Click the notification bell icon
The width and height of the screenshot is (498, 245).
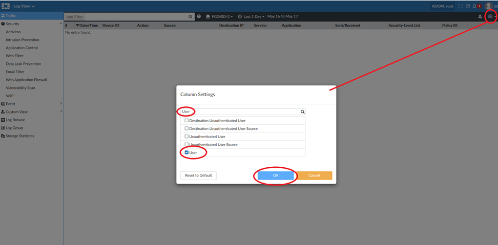[475, 6]
